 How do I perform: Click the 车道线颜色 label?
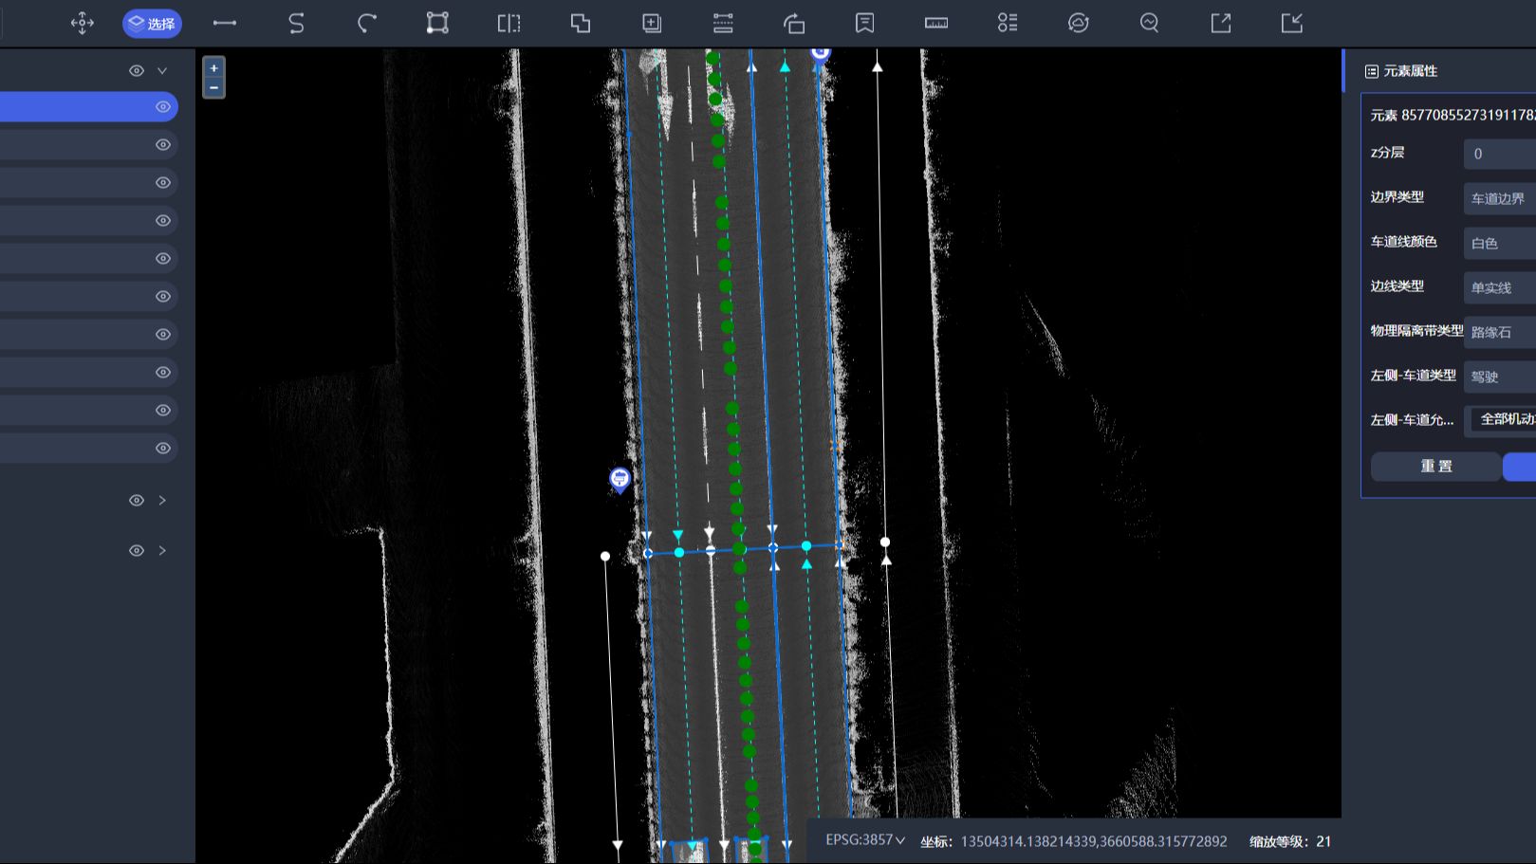(x=1404, y=242)
